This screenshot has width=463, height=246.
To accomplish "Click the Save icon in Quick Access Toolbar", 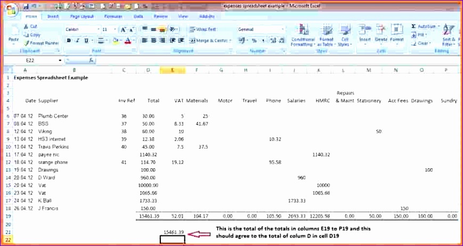I will coord(26,6).
